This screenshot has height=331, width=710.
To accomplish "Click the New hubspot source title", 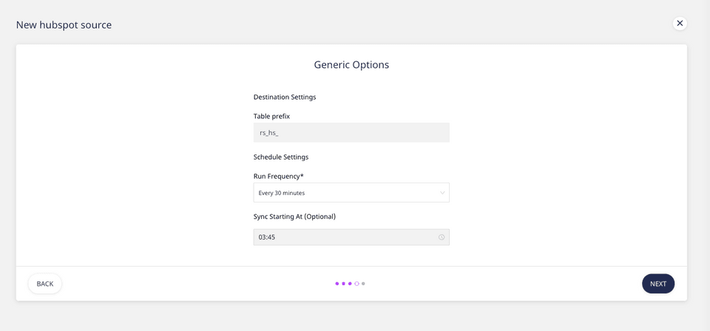I will tap(64, 25).
